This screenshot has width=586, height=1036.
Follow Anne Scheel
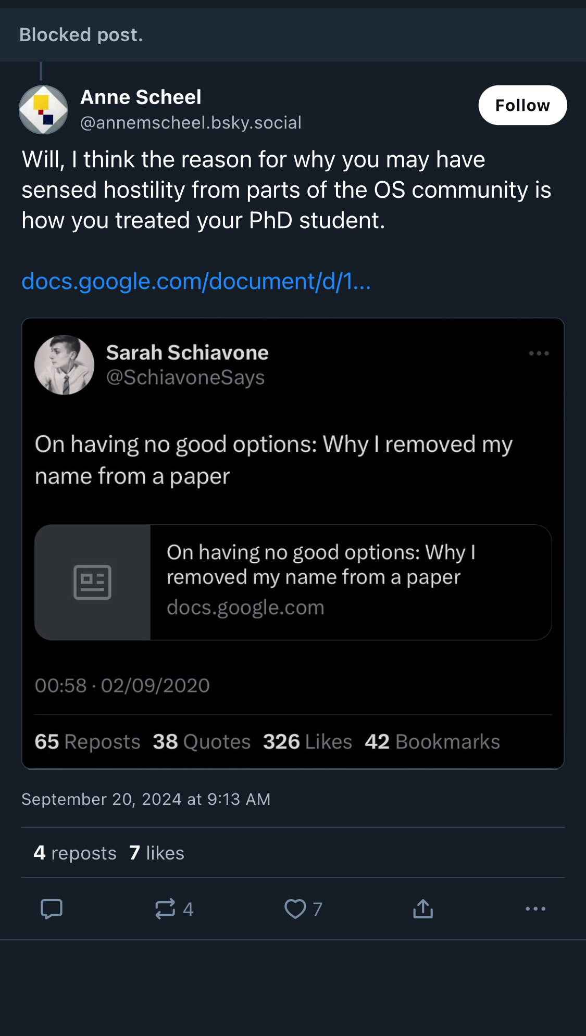click(522, 105)
